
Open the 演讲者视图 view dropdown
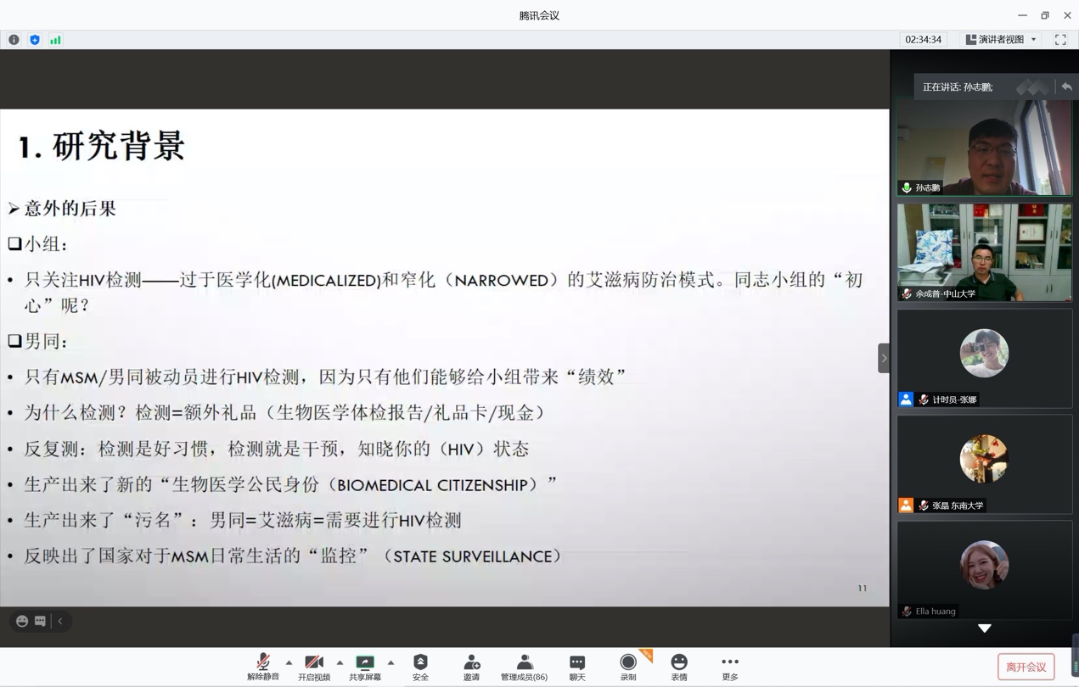coord(1001,40)
